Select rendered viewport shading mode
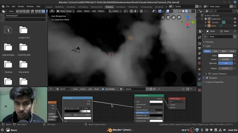Screen dimensions: 238x133 pos(190,11)
